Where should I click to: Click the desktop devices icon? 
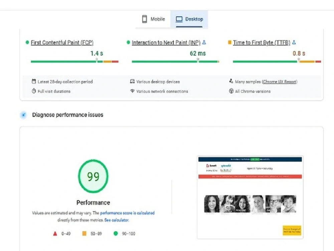click(x=132, y=81)
